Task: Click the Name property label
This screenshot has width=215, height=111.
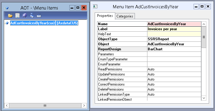Action: (x=103, y=24)
